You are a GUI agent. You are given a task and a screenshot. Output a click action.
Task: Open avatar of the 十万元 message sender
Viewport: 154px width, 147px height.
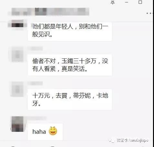(17, 89)
